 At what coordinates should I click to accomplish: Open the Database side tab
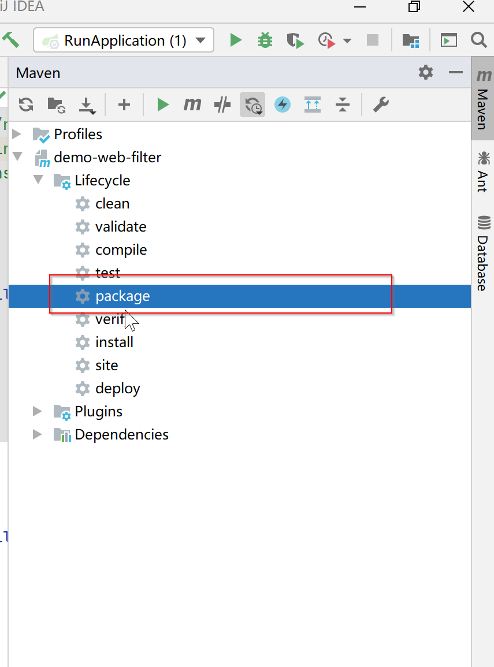click(x=483, y=253)
